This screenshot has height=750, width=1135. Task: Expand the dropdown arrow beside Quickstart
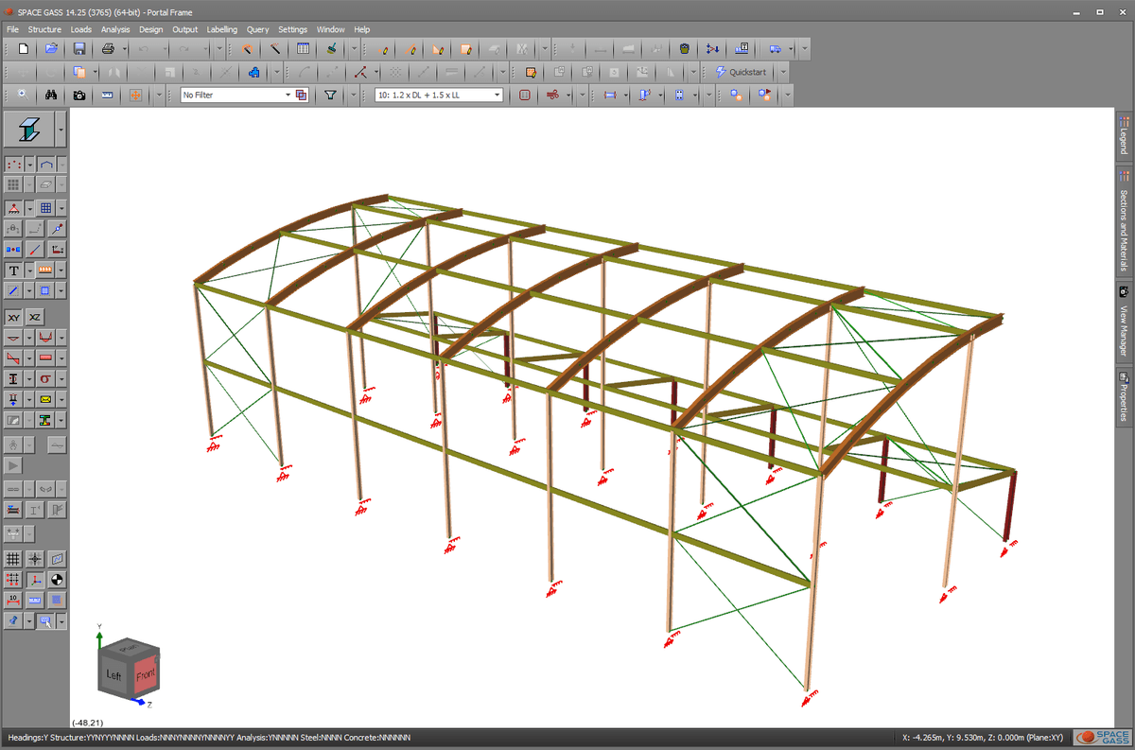click(x=785, y=72)
